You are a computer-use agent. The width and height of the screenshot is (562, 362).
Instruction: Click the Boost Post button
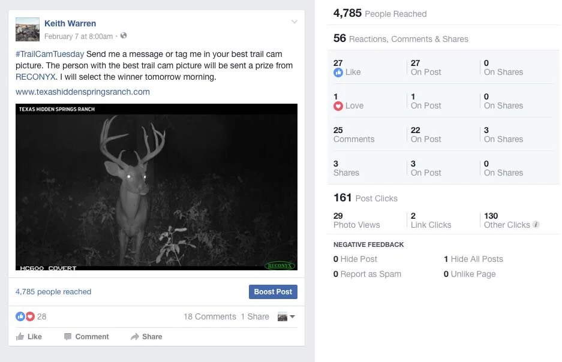[x=273, y=292]
